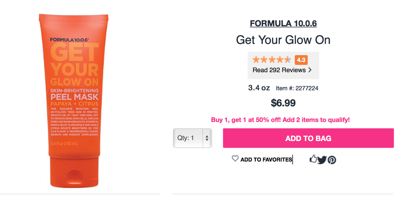409x202 pixels.
Task: Pin the product via Pinterest icon
Action: pos(331,159)
